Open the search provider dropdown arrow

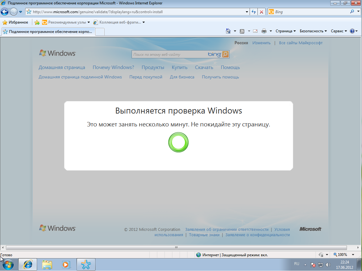(359, 12)
